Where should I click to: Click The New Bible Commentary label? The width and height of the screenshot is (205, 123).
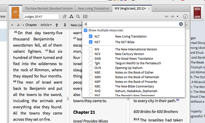coord(135,86)
